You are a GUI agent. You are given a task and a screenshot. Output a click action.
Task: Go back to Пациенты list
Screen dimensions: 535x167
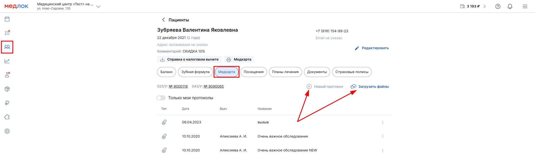coord(179,20)
